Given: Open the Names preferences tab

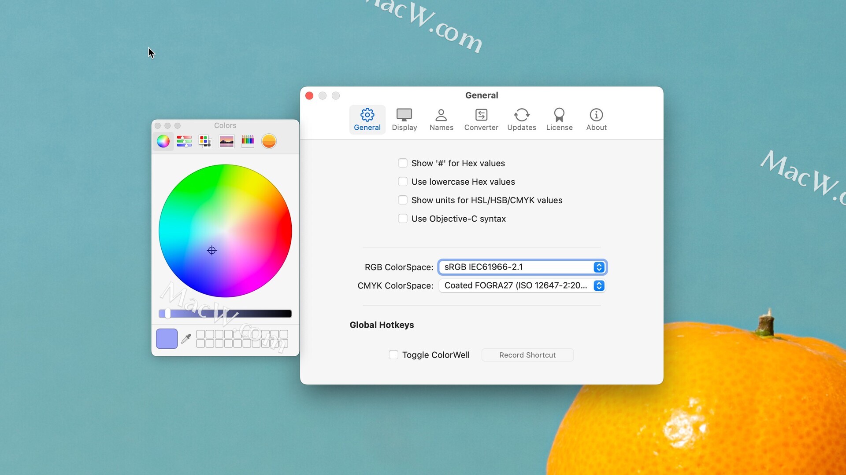Looking at the screenshot, I should pos(441,120).
